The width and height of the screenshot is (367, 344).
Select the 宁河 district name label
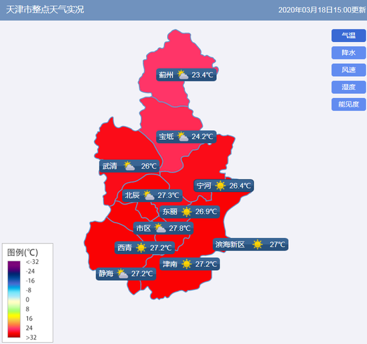[204, 186]
